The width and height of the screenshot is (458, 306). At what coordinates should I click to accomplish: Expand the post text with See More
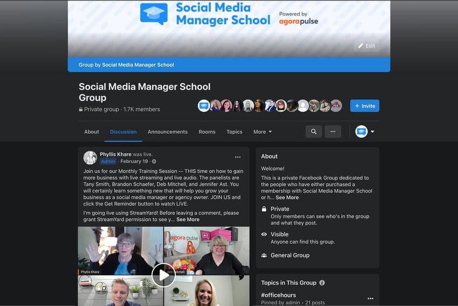(x=188, y=220)
